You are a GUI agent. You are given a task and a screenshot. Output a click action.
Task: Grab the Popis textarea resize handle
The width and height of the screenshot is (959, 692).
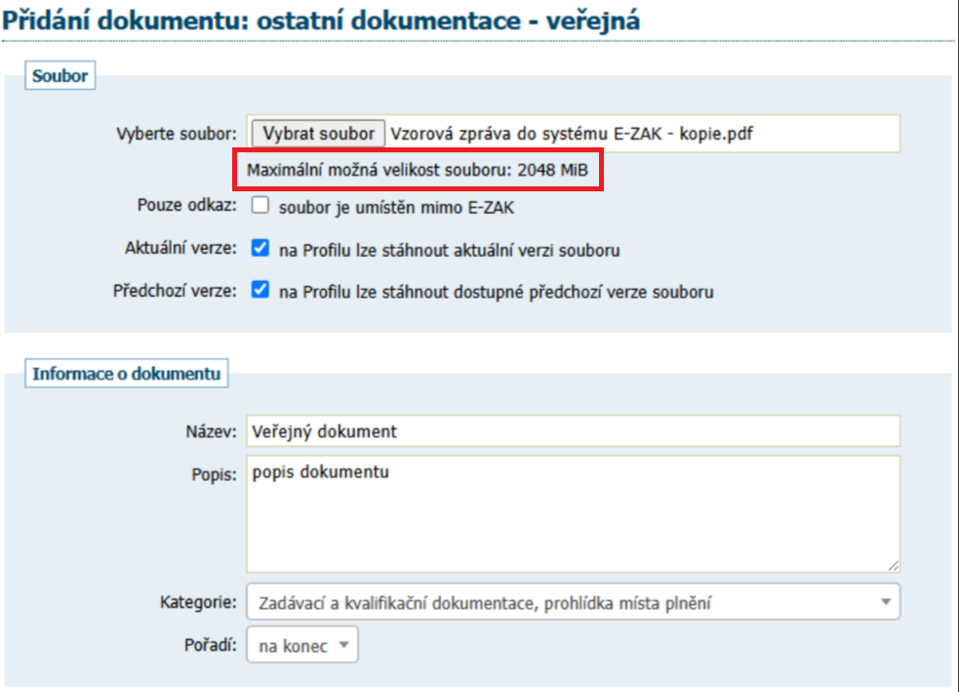point(893,564)
